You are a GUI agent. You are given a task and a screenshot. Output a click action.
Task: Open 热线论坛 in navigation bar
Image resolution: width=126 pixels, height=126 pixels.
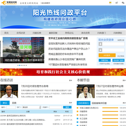coord(69,33)
